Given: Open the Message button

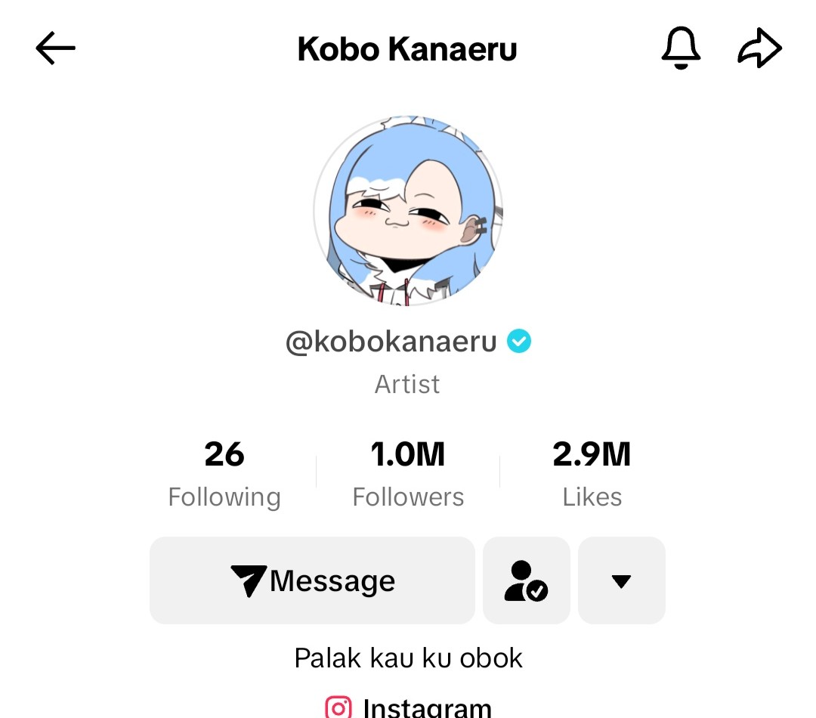Looking at the screenshot, I should click(312, 580).
